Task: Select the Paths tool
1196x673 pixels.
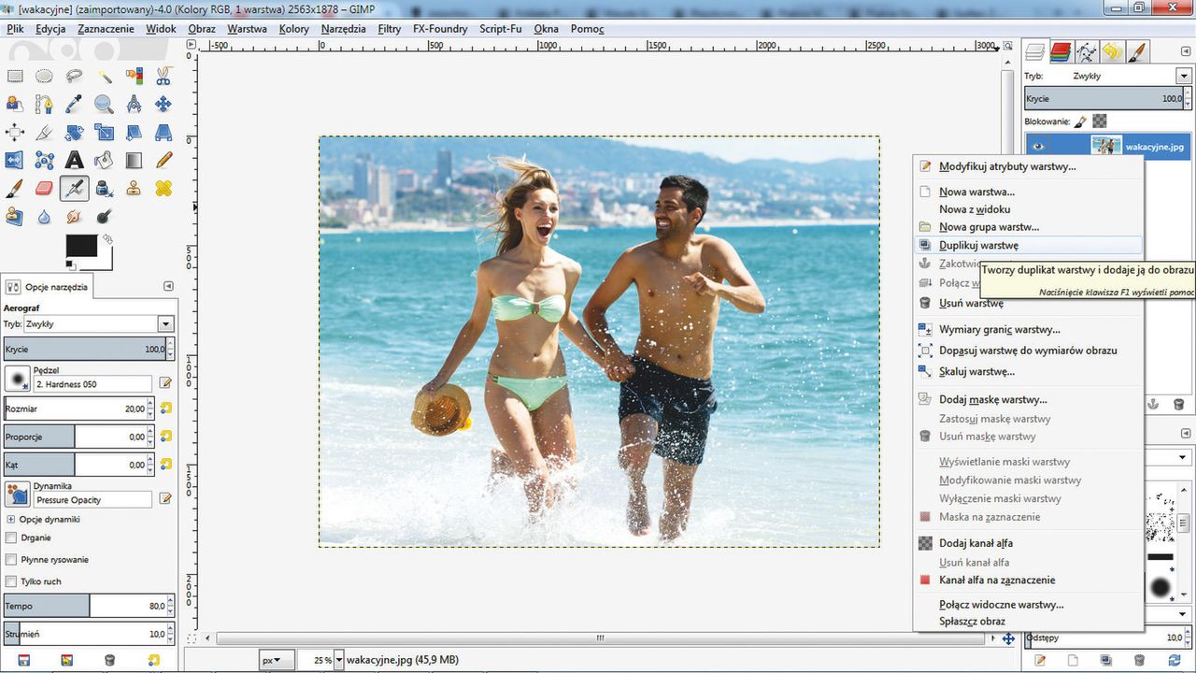Action: point(44,105)
